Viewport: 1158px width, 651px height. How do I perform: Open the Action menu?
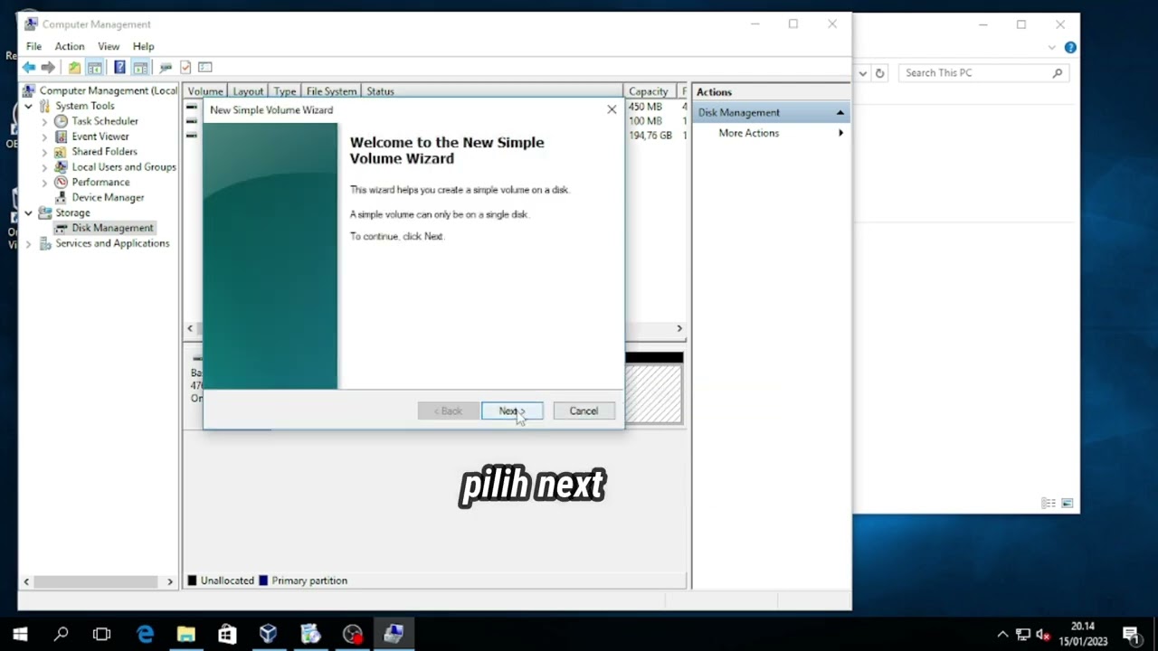click(x=70, y=46)
